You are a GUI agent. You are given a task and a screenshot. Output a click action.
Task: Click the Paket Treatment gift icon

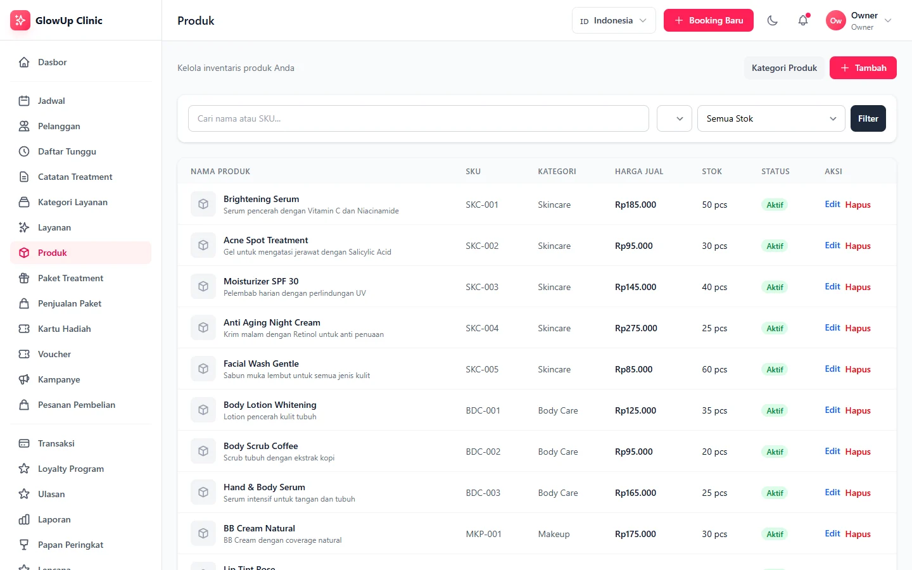(x=24, y=278)
